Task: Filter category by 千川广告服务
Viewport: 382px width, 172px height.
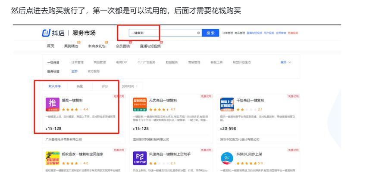Action: click(147, 62)
